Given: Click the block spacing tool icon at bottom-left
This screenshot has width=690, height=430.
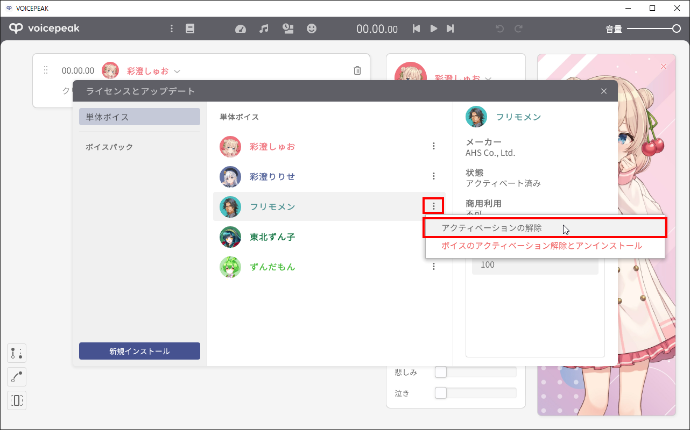Looking at the screenshot, I should point(17,353).
